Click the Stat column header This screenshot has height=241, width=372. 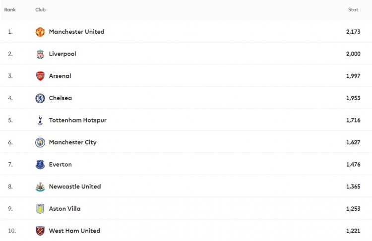click(353, 10)
